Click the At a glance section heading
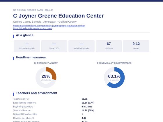 (x=25, y=35)
